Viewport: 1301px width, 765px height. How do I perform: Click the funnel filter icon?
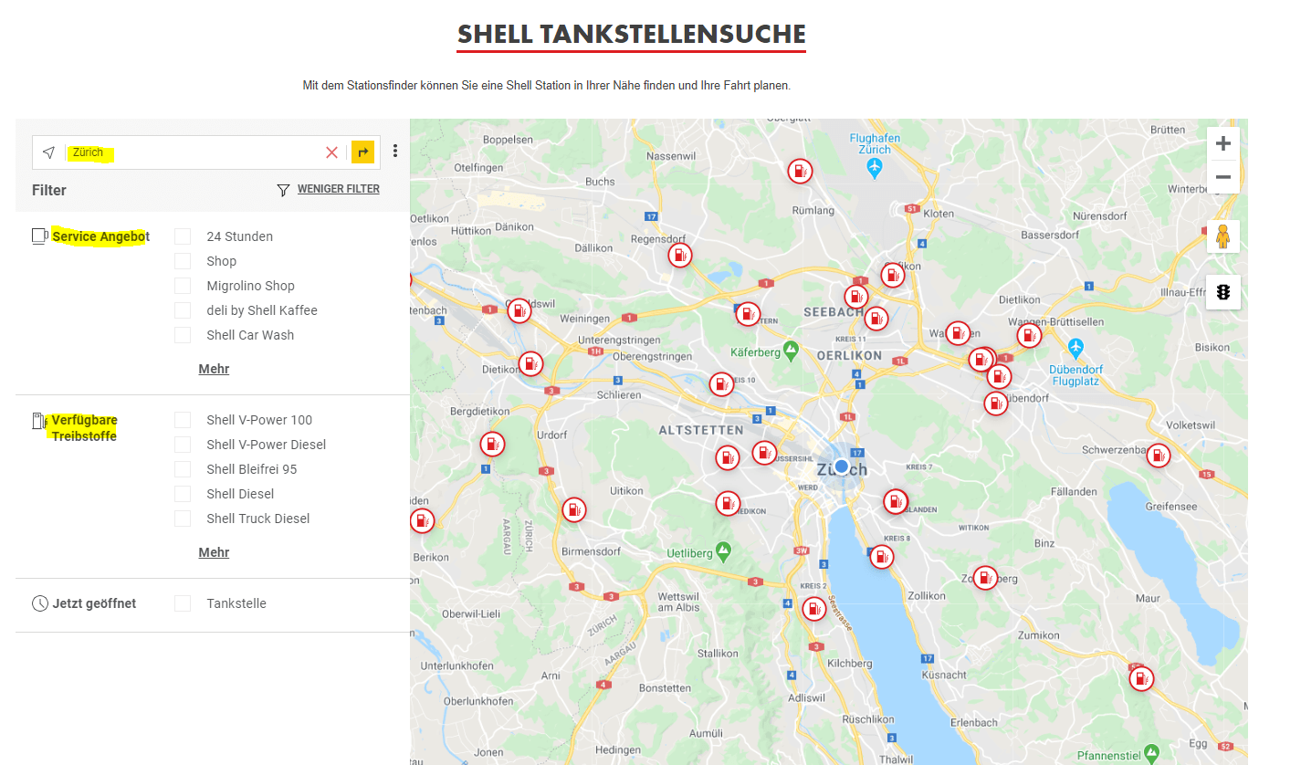pos(282,189)
